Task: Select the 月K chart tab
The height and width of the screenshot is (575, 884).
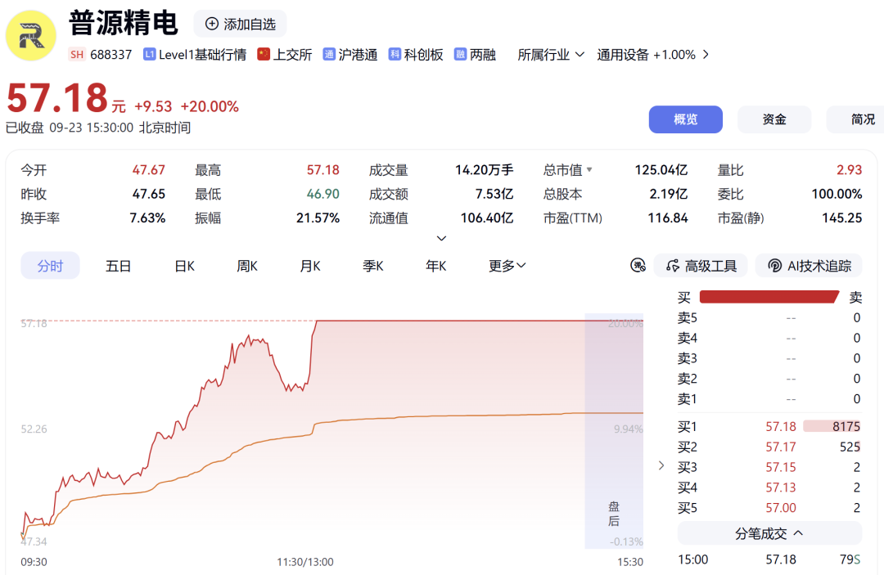Action: [310, 266]
